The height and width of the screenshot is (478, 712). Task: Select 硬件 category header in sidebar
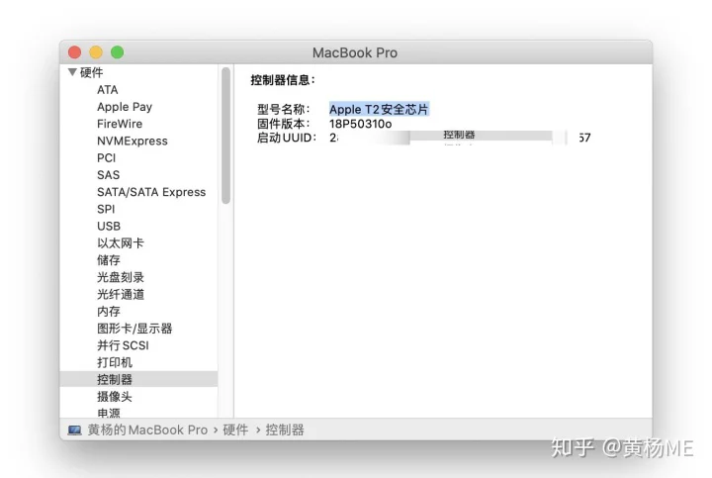92,72
